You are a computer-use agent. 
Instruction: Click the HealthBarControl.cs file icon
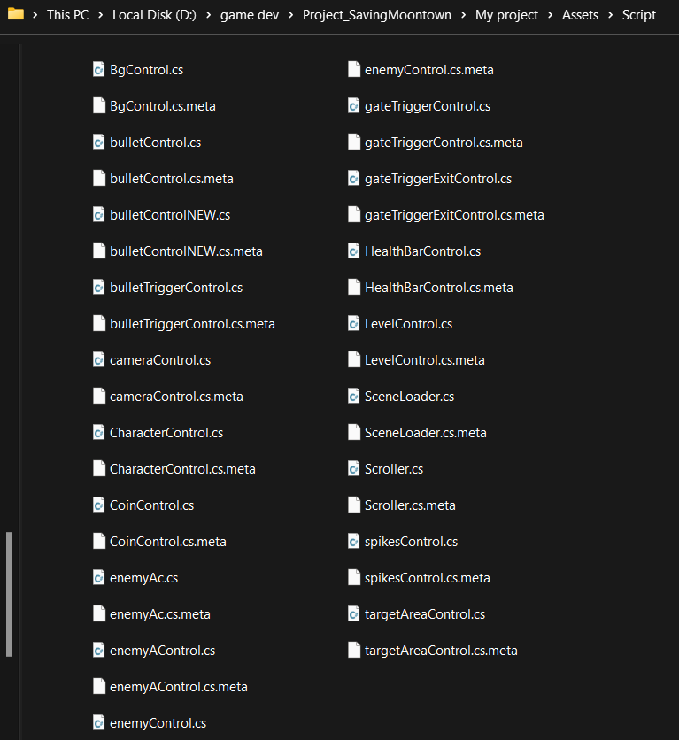point(354,251)
